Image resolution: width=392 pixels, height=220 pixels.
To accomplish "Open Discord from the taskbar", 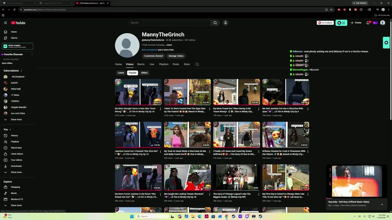I will tap(247, 216).
